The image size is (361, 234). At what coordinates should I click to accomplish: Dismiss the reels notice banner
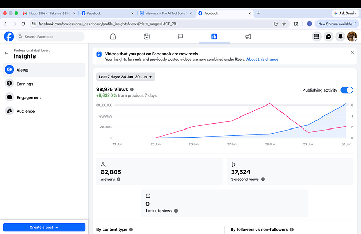coord(352,52)
